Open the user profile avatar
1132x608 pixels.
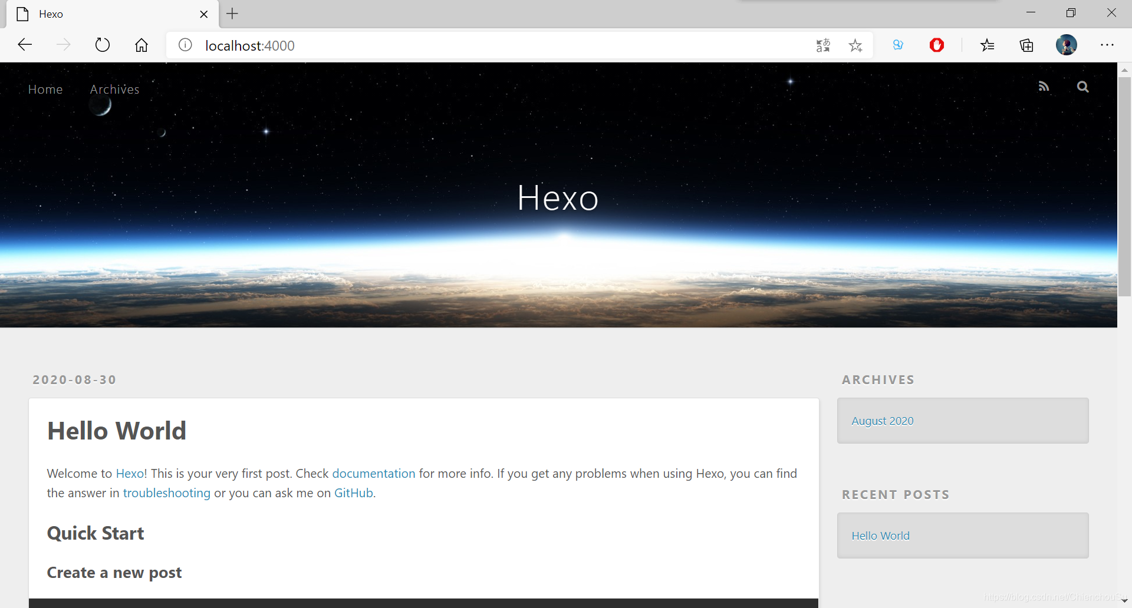tap(1066, 45)
